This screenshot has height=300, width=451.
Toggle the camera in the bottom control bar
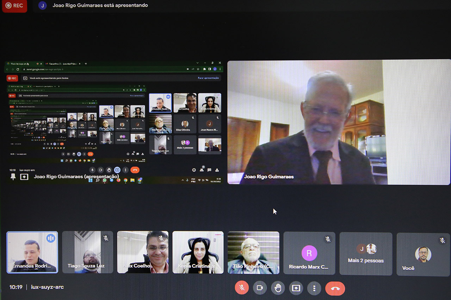coord(260,288)
